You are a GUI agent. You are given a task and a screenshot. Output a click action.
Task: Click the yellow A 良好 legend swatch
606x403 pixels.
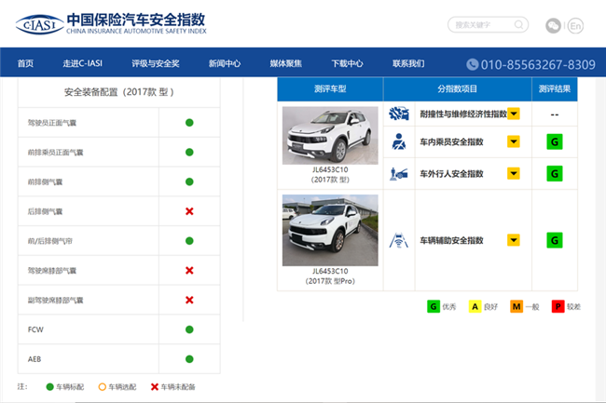tap(475, 306)
